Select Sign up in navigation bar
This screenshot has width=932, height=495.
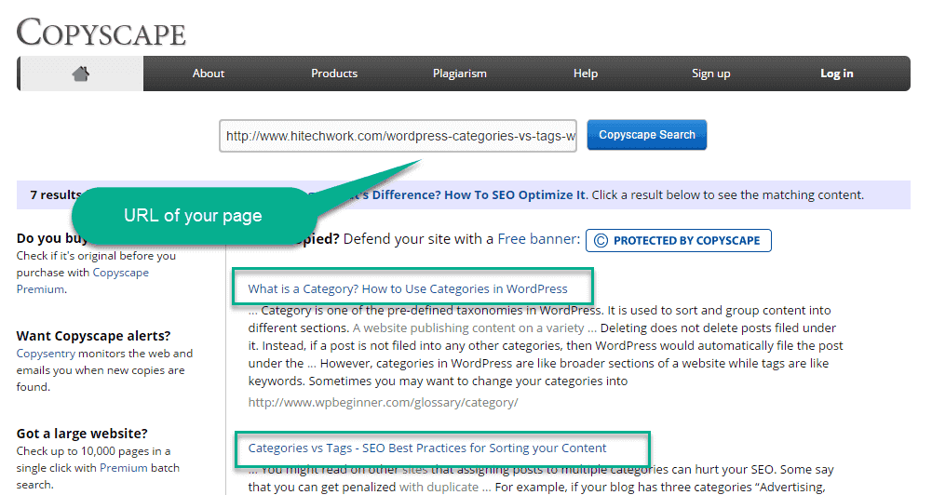[x=711, y=74]
